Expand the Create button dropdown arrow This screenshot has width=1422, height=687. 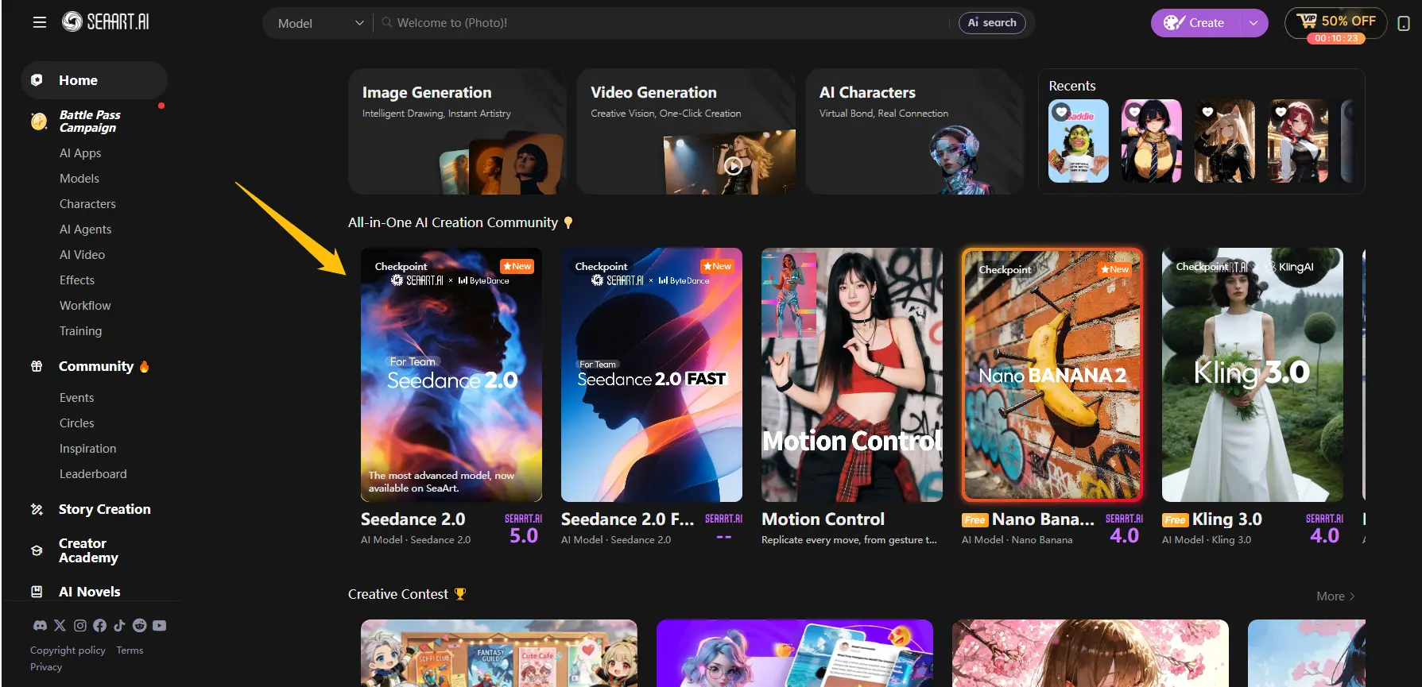(1253, 23)
